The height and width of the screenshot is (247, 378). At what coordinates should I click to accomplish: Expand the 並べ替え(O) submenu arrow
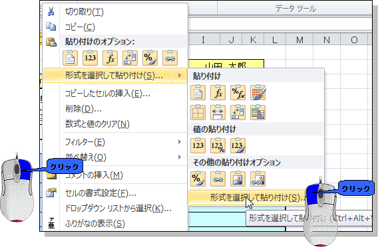point(180,157)
